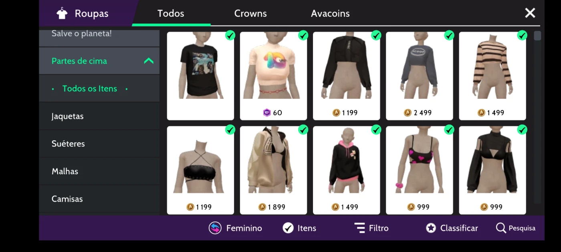Open Pesquisa magnifying glass search
The width and height of the screenshot is (561, 252).
point(501,228)
